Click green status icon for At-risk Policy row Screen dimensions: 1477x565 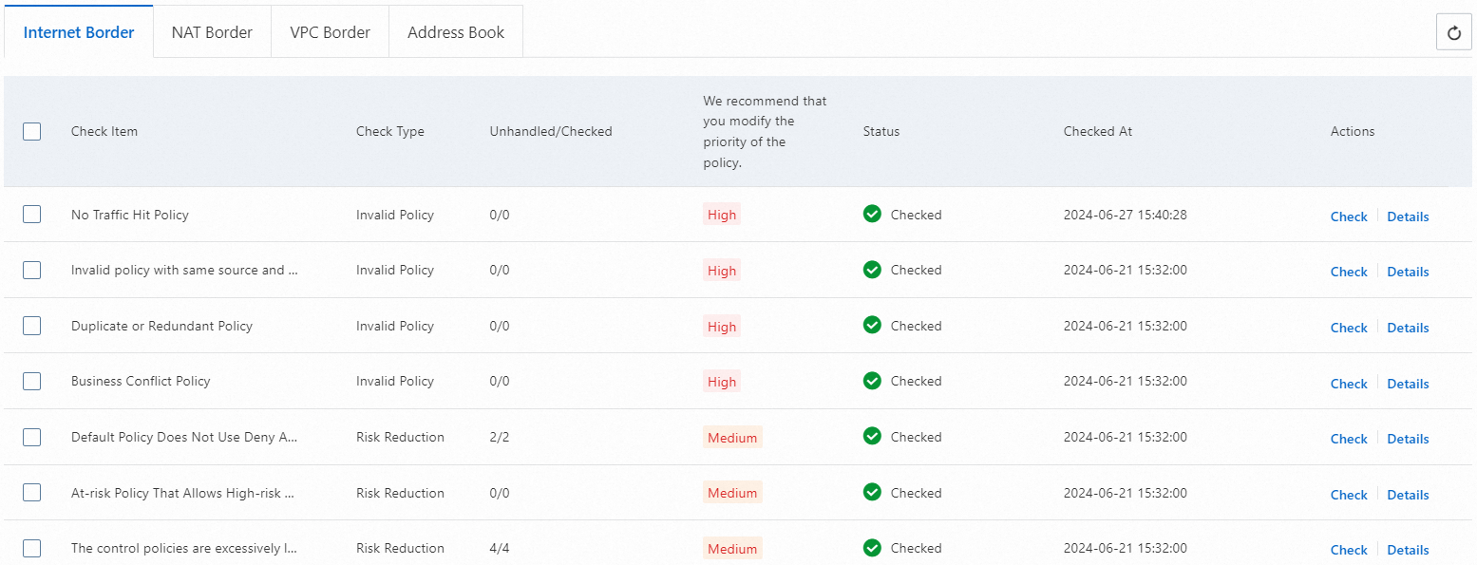872,493
